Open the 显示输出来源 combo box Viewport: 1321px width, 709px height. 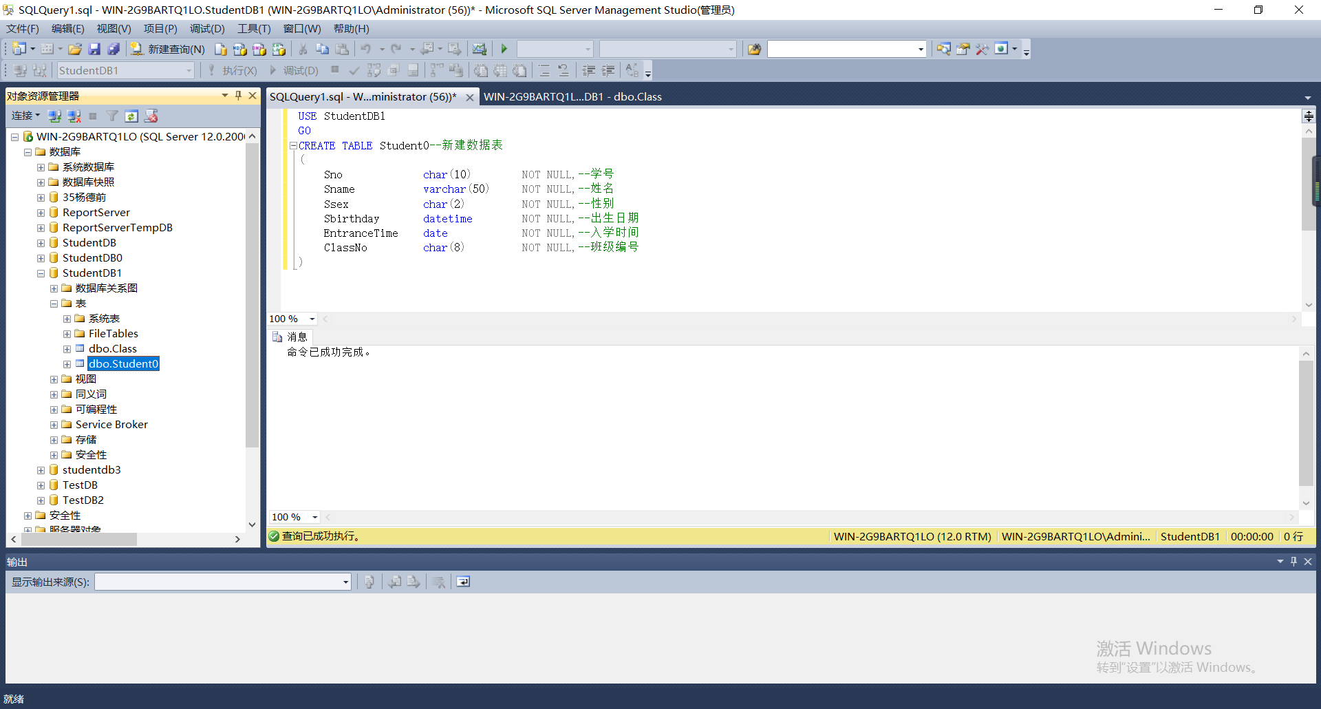[223, 582]
